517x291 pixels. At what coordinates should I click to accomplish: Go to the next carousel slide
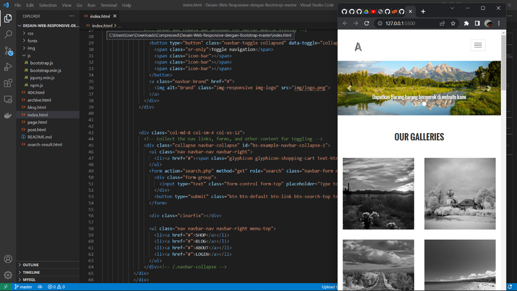[x=489, y=88]
